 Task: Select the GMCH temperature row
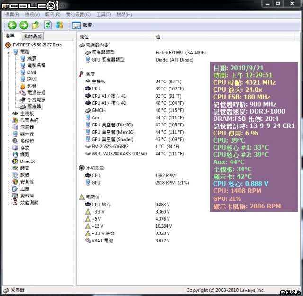134,110
